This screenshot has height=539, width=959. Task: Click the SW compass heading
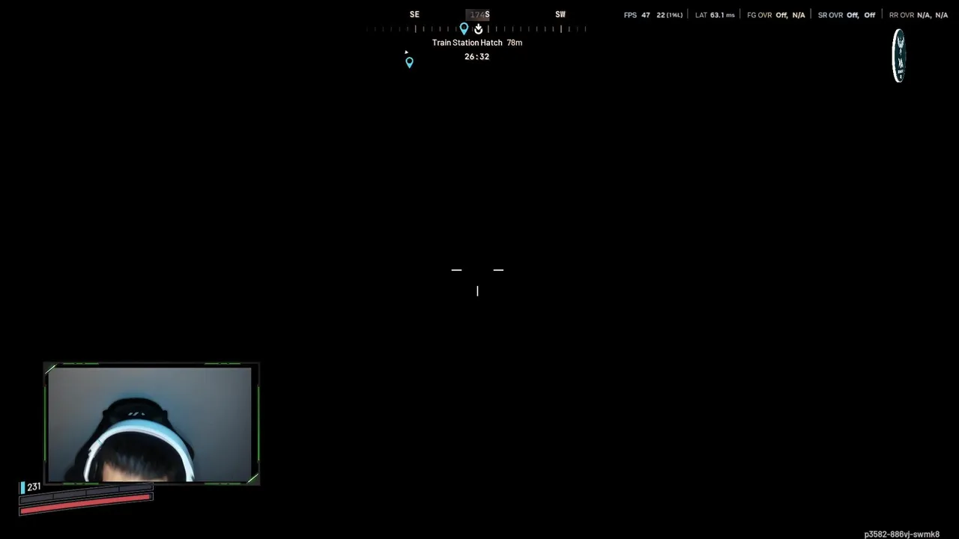560,14
